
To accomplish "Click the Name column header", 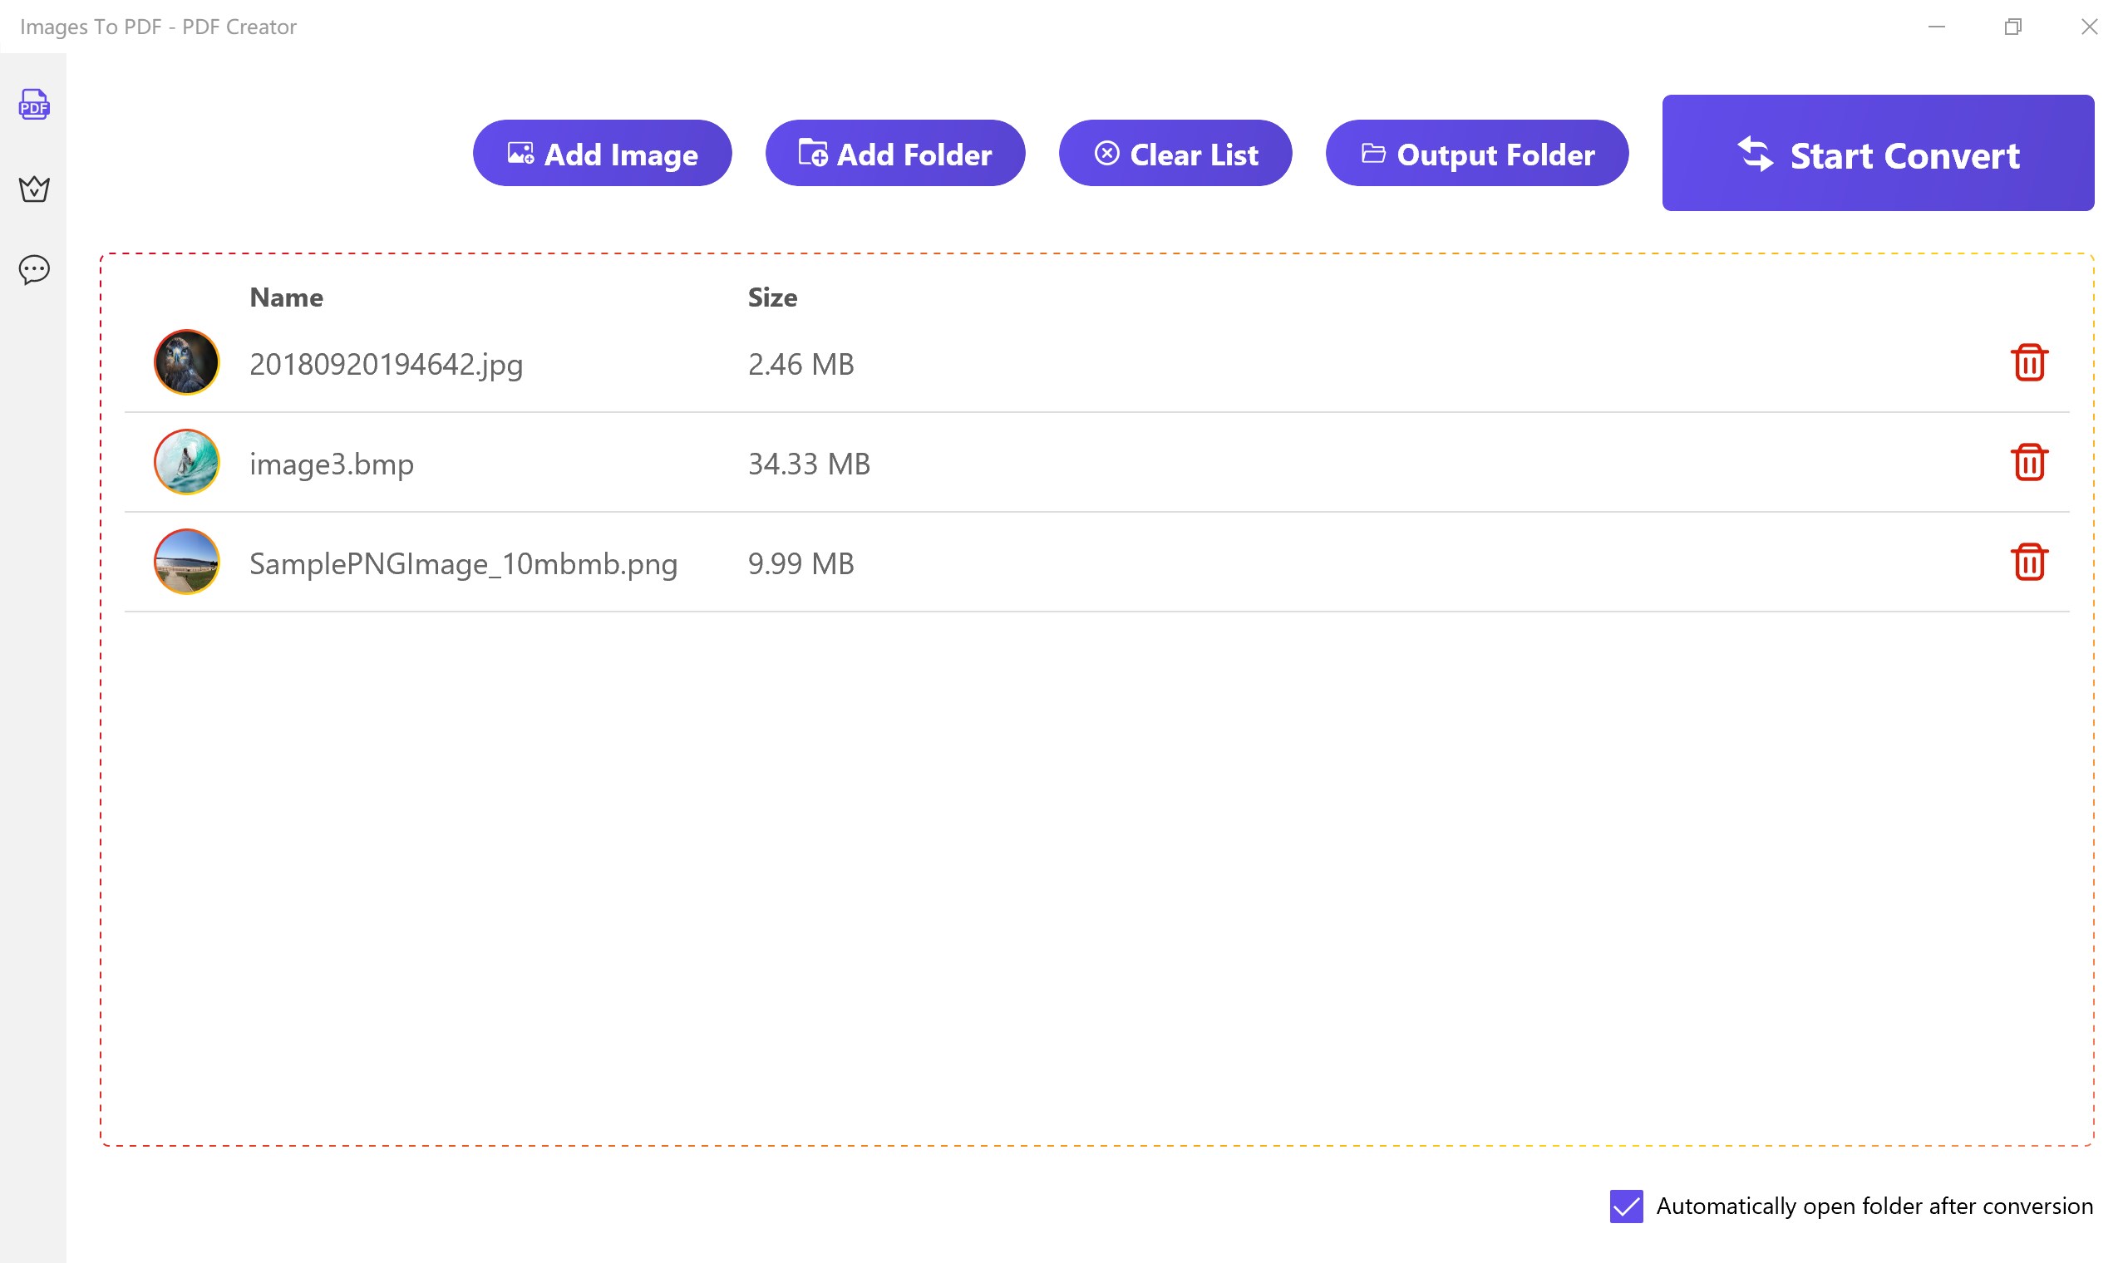I will click(x=286, y=297).
